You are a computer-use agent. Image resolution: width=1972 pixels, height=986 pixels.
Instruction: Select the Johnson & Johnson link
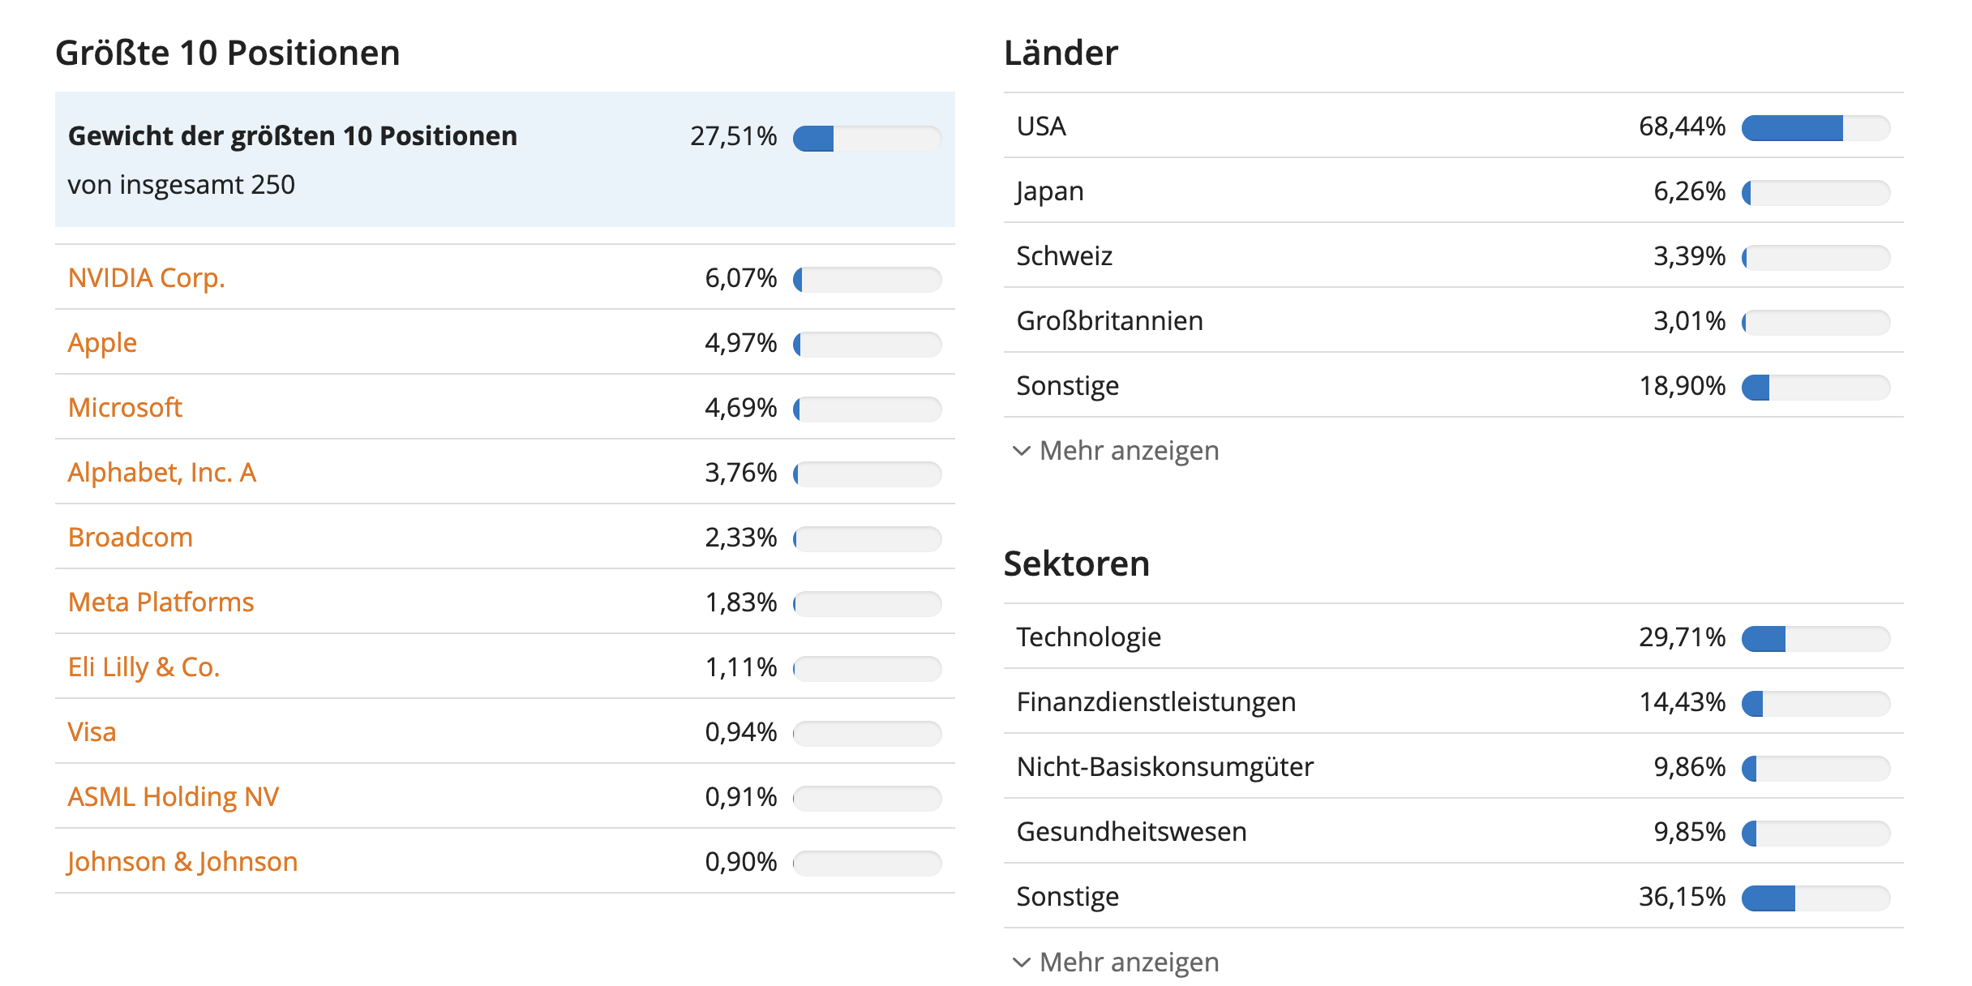[182, 862]
